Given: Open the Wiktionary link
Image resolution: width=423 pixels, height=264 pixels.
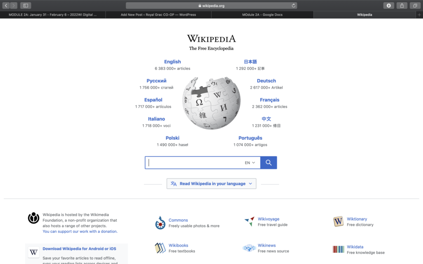Looking at the screenshot, I should click(x=357, y=219).
